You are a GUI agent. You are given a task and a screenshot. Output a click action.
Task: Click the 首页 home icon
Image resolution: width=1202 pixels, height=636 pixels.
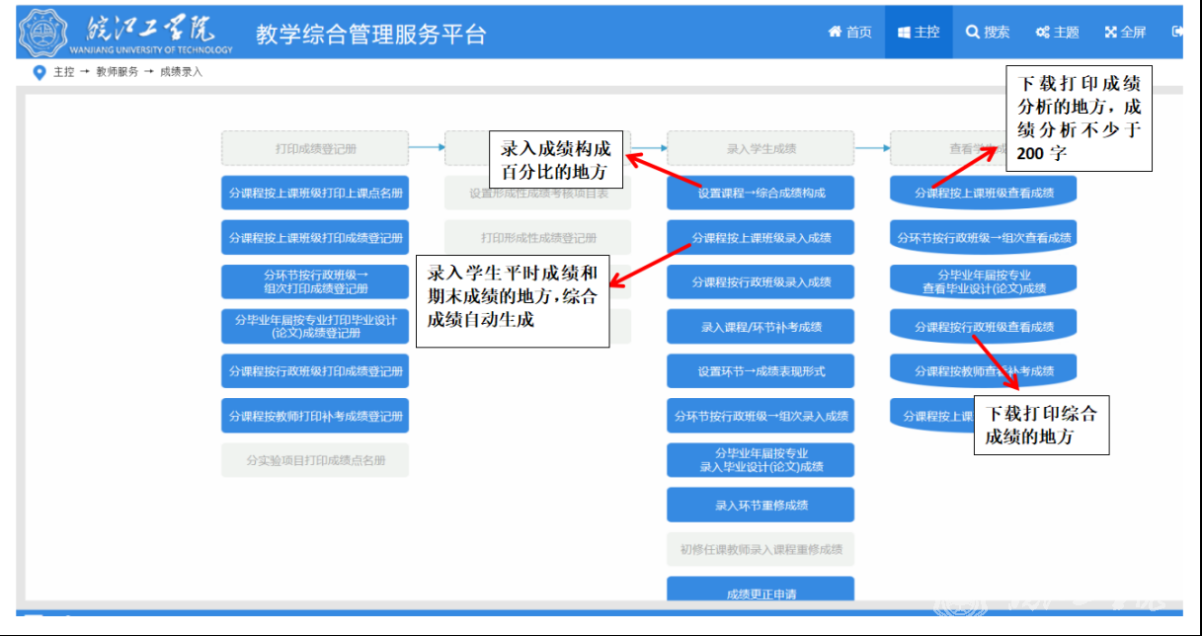click(x=835, y=33)
